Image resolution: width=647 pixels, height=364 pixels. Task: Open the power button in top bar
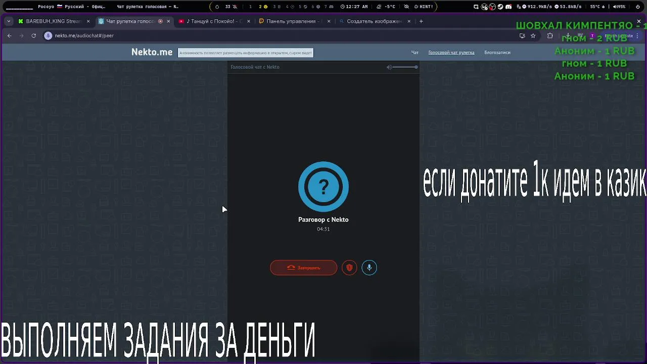click(x=637, y=7)
